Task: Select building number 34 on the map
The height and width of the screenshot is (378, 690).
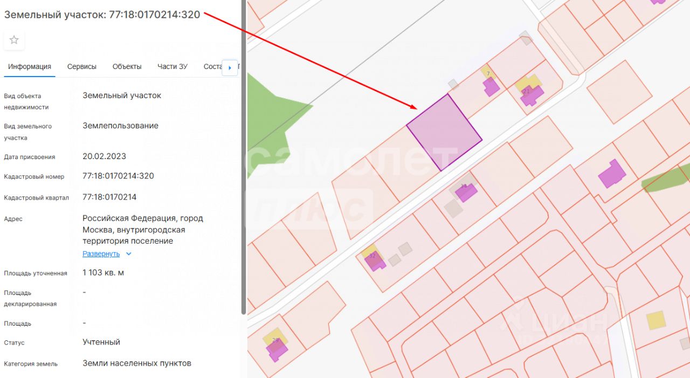Action: pos(466,192)
